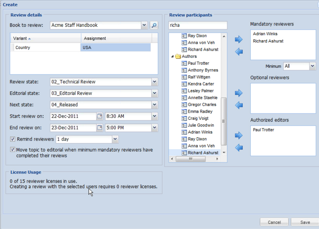The width and height of the screenshot is (319, 229).
Task: Click the participant tree horizontal scrollbar thumb
Action: click(190, 159)
